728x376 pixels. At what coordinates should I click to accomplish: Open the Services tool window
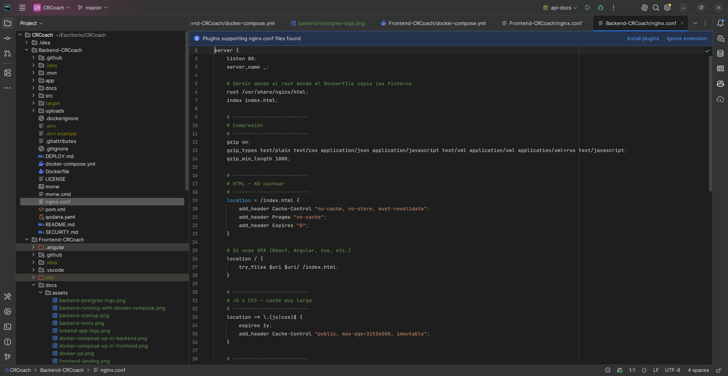coord(8,312)
